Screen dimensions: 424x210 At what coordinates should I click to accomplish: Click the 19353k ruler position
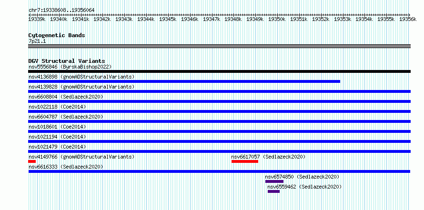coord(343,19)
